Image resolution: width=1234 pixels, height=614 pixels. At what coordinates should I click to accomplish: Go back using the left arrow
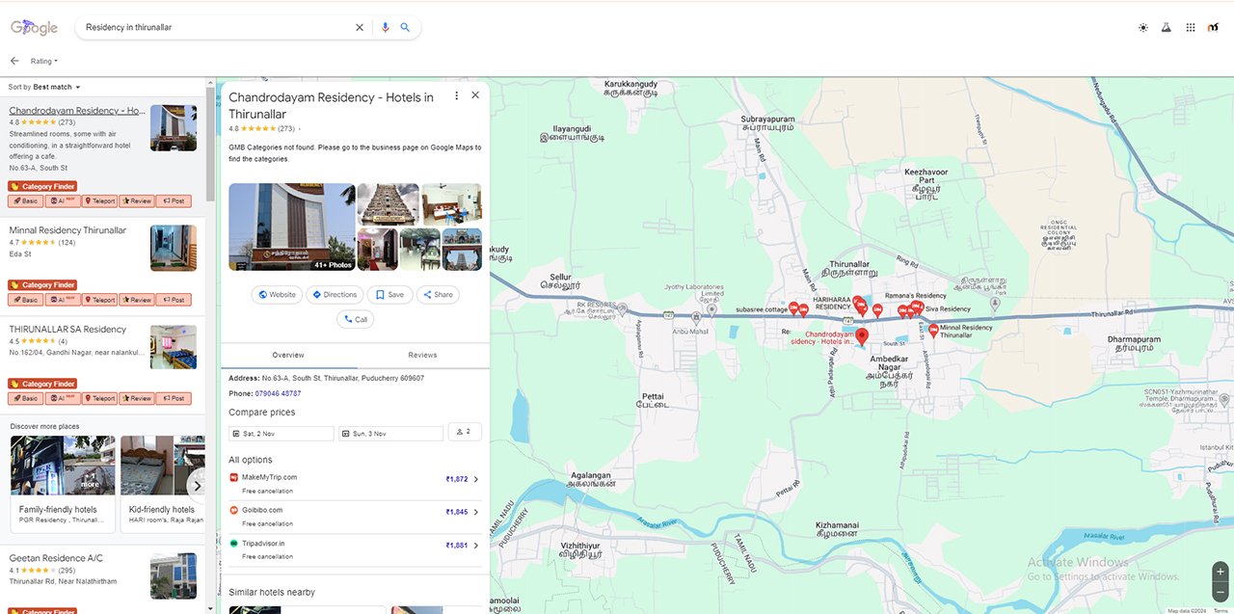14,61
